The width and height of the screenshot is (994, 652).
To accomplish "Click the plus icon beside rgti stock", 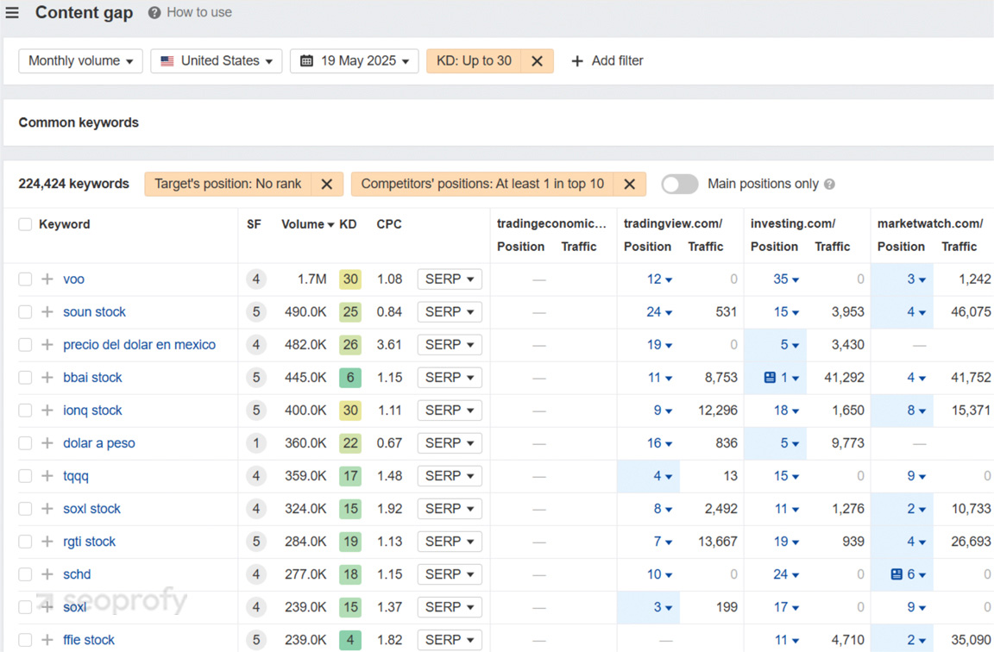I will coord(47,542).
